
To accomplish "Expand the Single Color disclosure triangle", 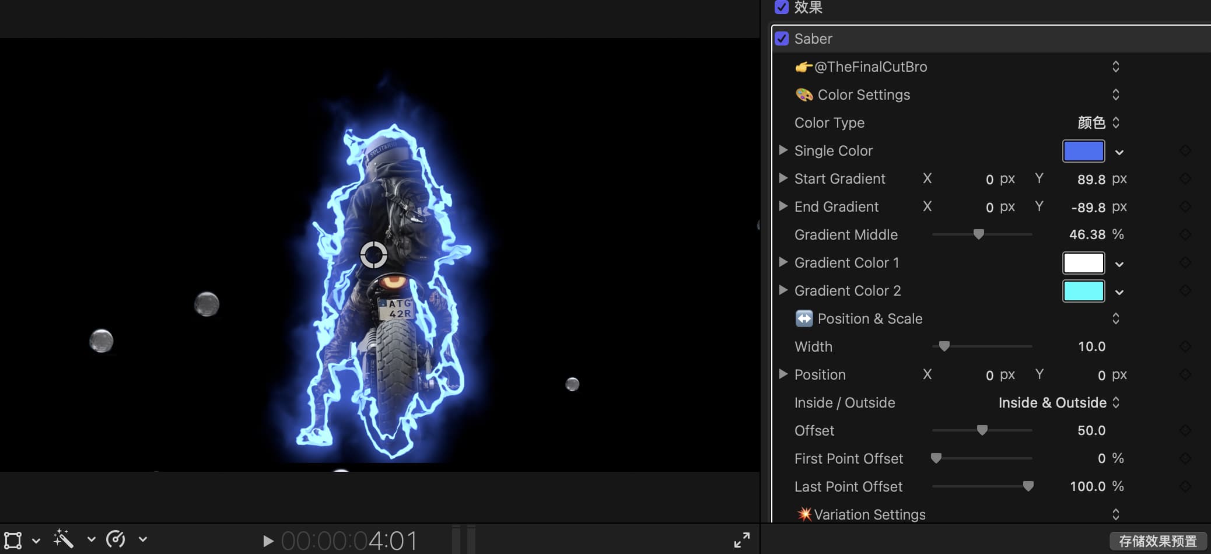I will tap(783, 150).
